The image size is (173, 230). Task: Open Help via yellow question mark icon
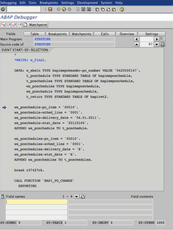(x=122, y=9)
